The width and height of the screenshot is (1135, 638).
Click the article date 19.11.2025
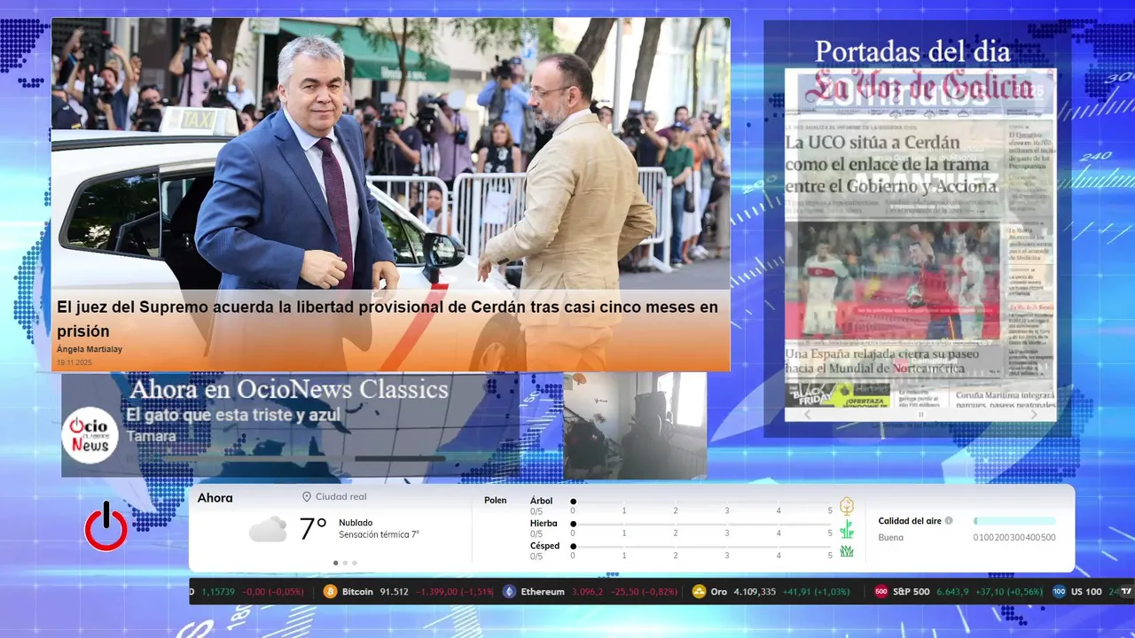74,362
